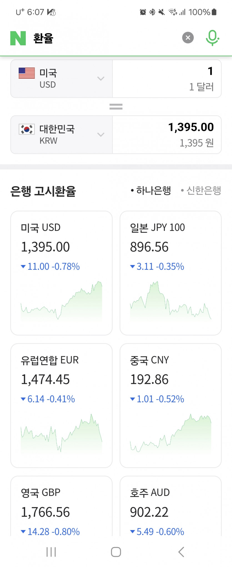The image size is (232, 567).
Task: Tap the green Naver N logo
Action: (x=18, y=38)
